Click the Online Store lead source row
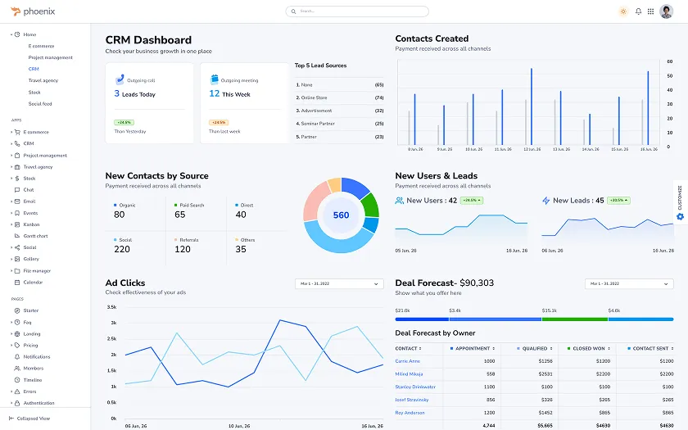688x430 pixels. (x=339, y=97)
